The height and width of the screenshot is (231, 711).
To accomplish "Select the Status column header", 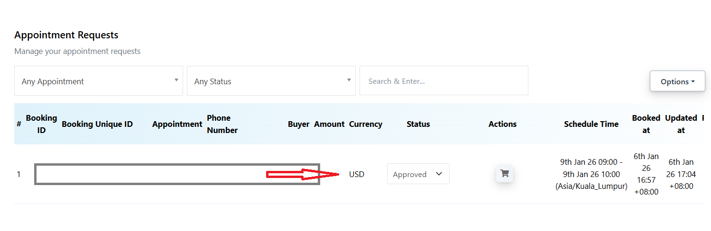I will (x=418, y=124).
